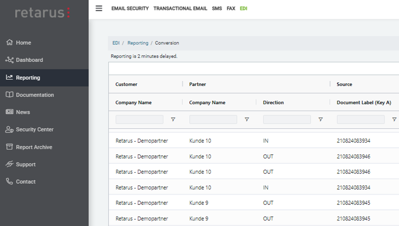Click the EDI breadcrumb link
The image size is (399, 226).
tap(116, 43)
